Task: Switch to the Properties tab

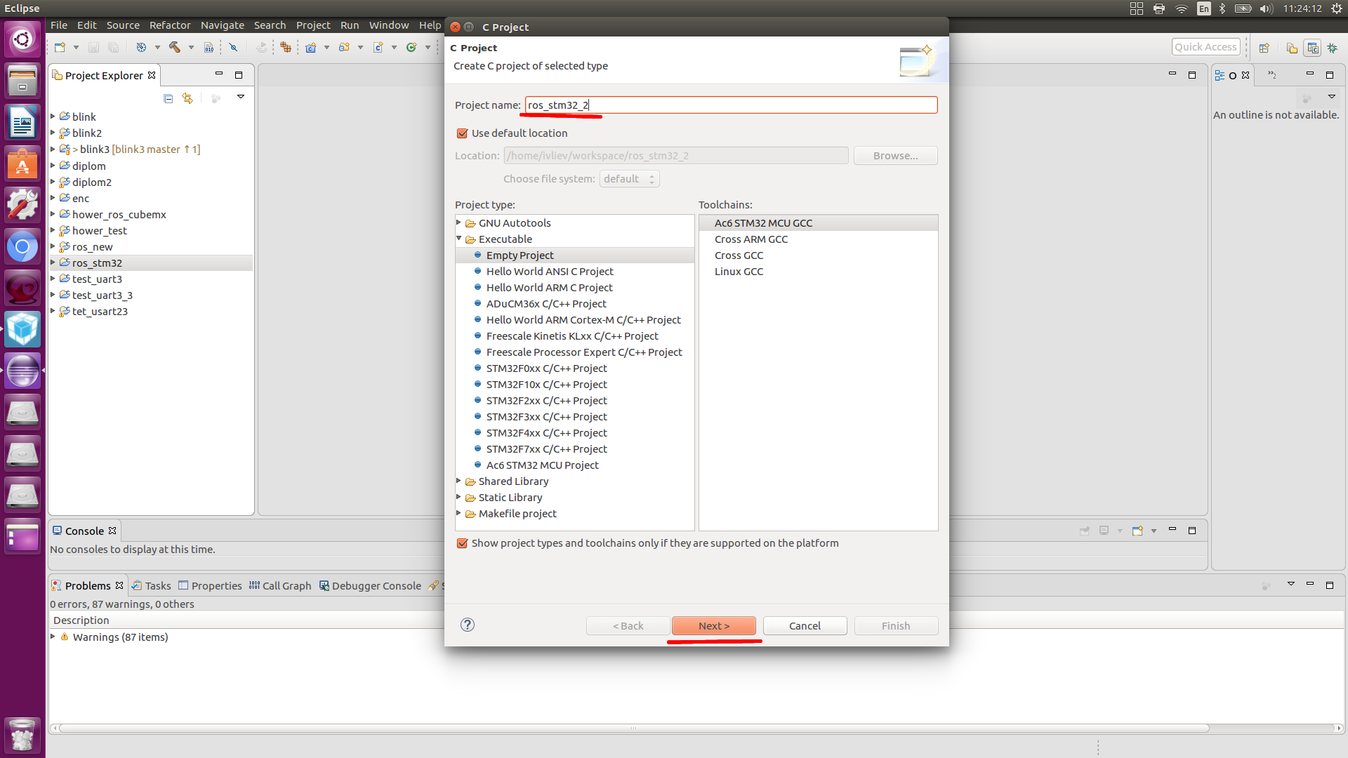Action: (210, 585)
